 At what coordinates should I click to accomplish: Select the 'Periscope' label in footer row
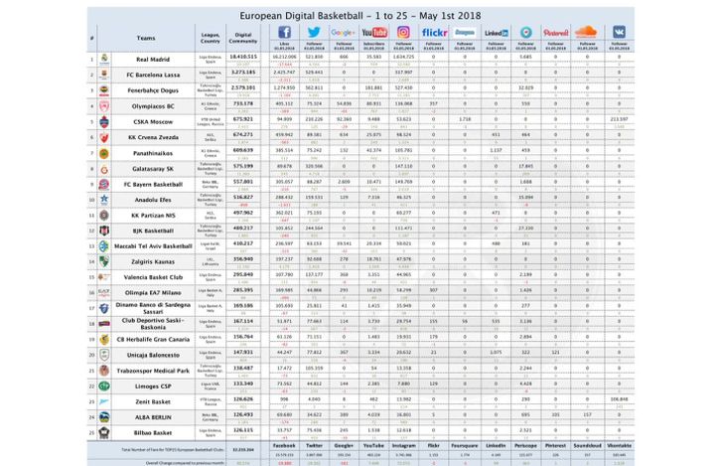525,445
